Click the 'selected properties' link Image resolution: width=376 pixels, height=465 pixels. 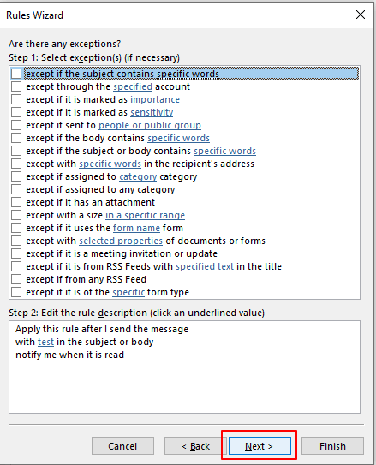coord(121,241)
